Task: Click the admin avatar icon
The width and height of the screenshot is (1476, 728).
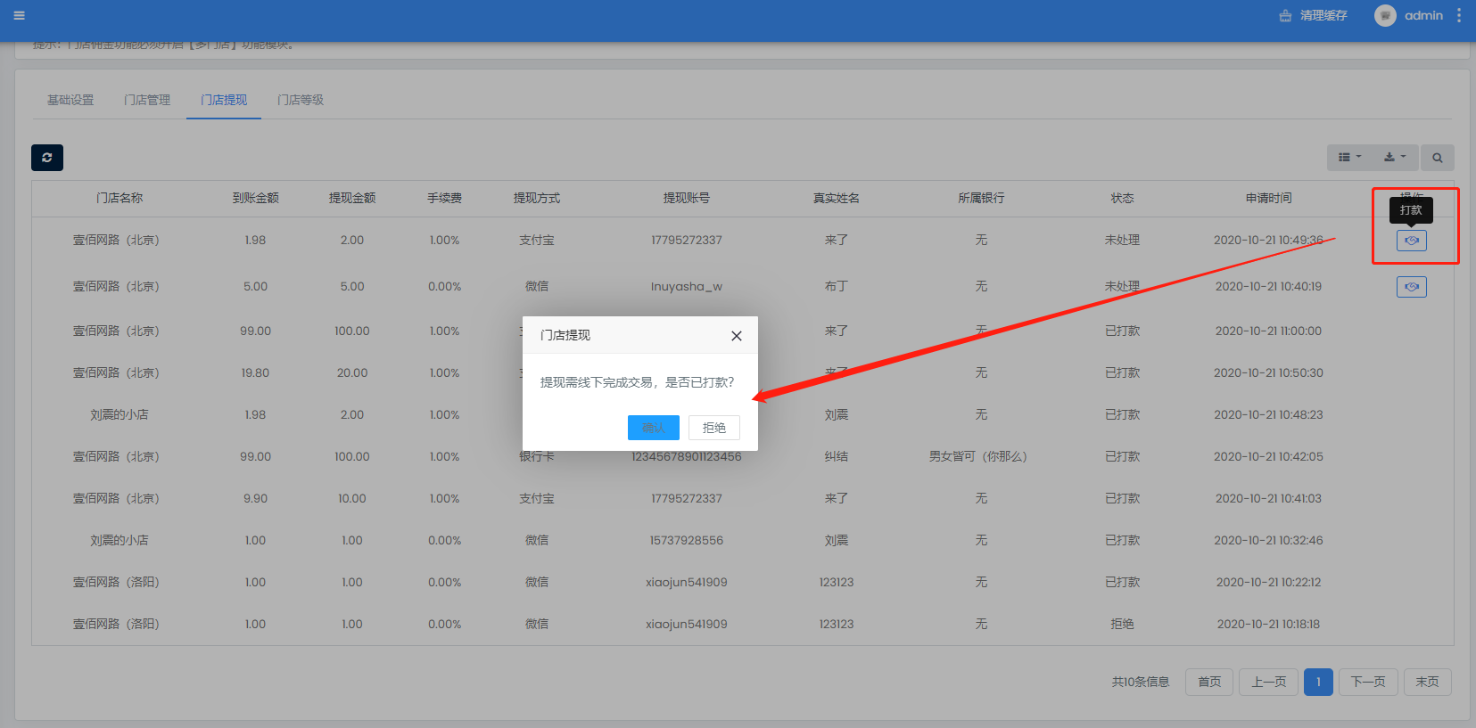Action: point(1384,15)
